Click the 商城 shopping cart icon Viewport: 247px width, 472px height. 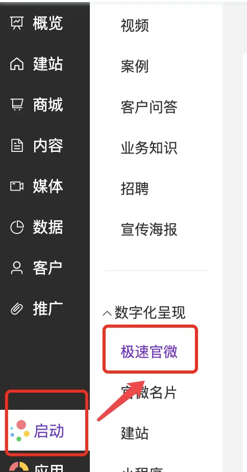[17, 105]
